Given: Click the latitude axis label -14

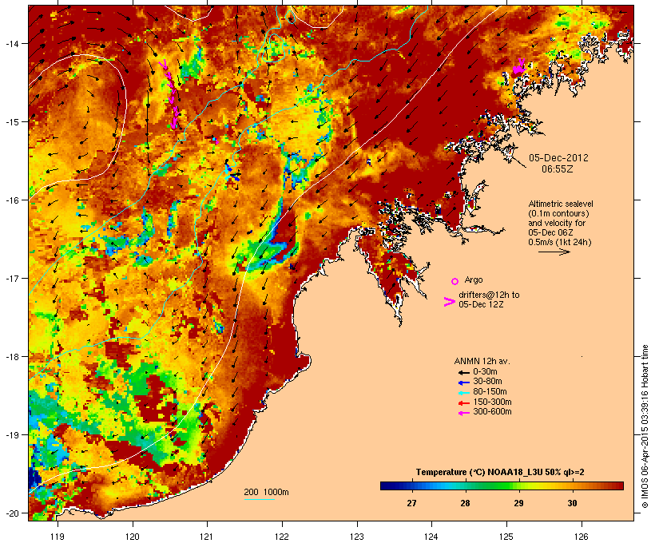Looking at the screenshot, I should tap(12, 43).
